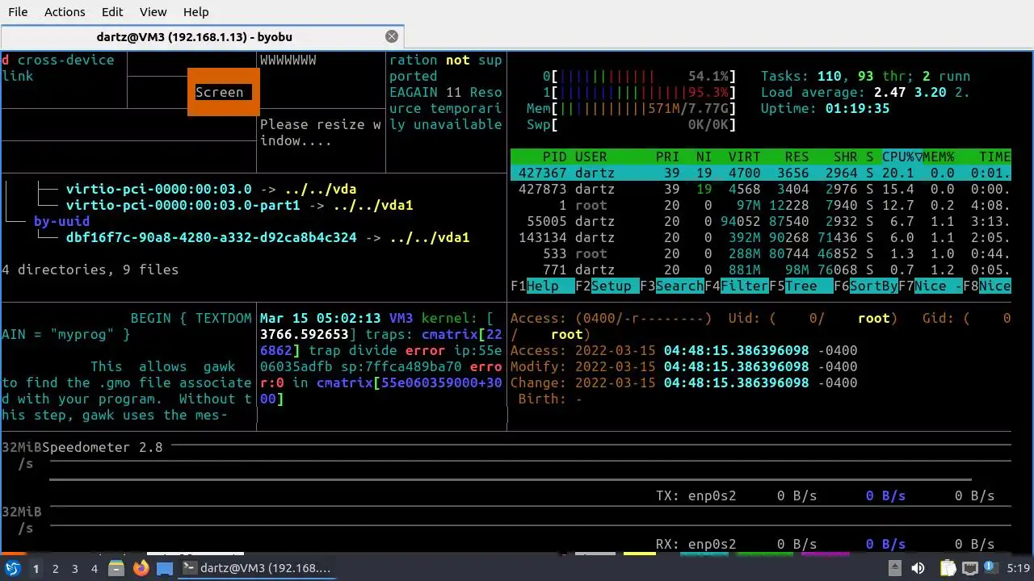Sort htop by PID column header
The width and height of the screenshot is (1034, 581).
click(x=555, y=157)
